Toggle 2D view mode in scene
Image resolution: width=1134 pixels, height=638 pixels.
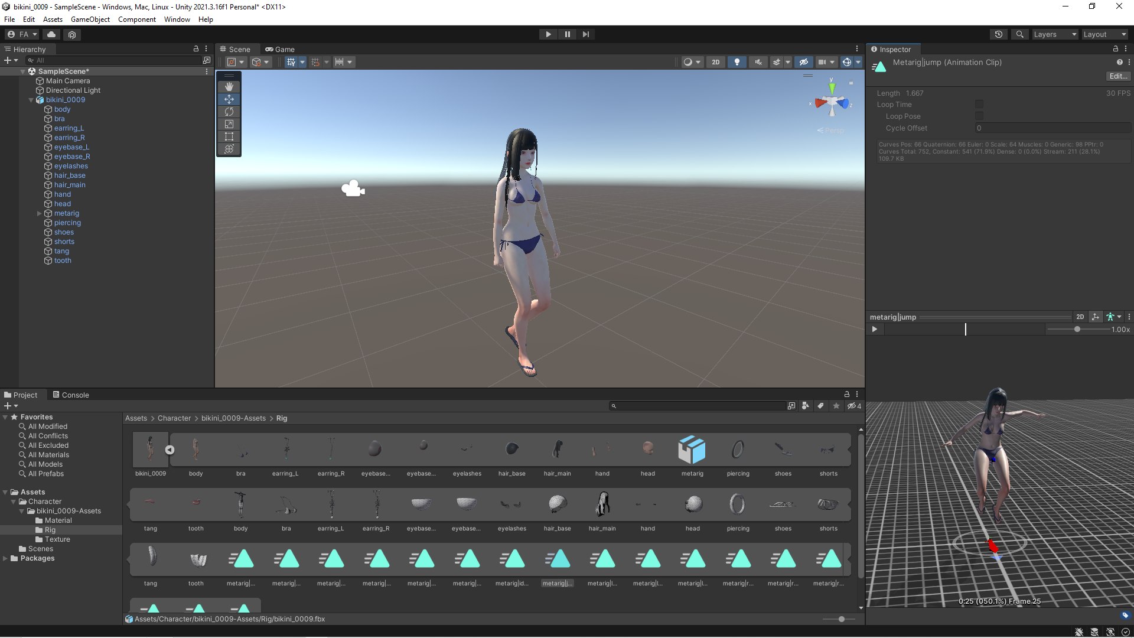pyautogui.click(x=715, y=62)
